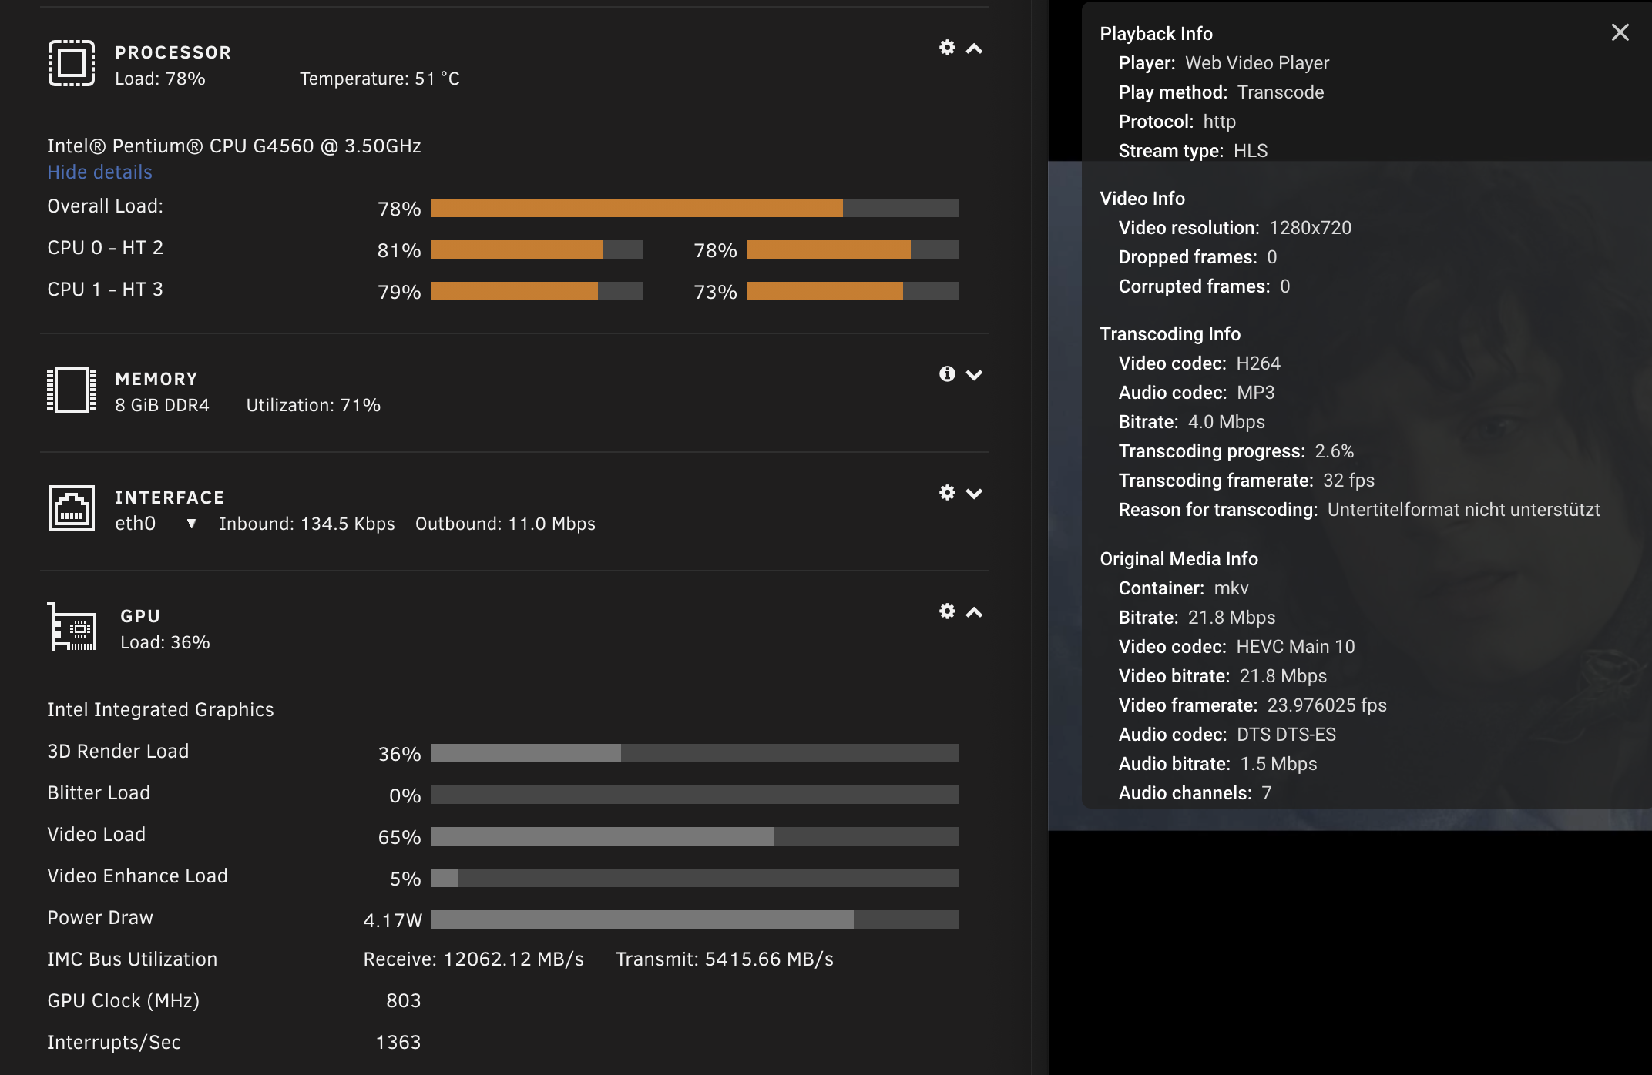
Task: Click Hide details link
Action: click(x=99, y=172)
